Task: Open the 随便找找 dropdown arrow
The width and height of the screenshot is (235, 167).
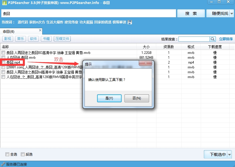Action: (x=232, y=14)
